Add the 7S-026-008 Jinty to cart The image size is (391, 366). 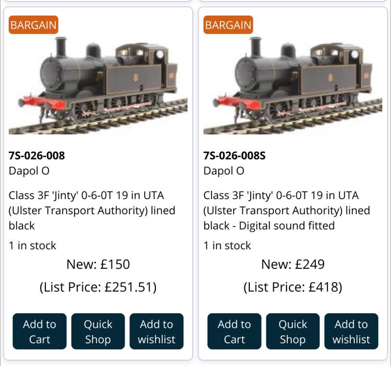pos(40,331)
